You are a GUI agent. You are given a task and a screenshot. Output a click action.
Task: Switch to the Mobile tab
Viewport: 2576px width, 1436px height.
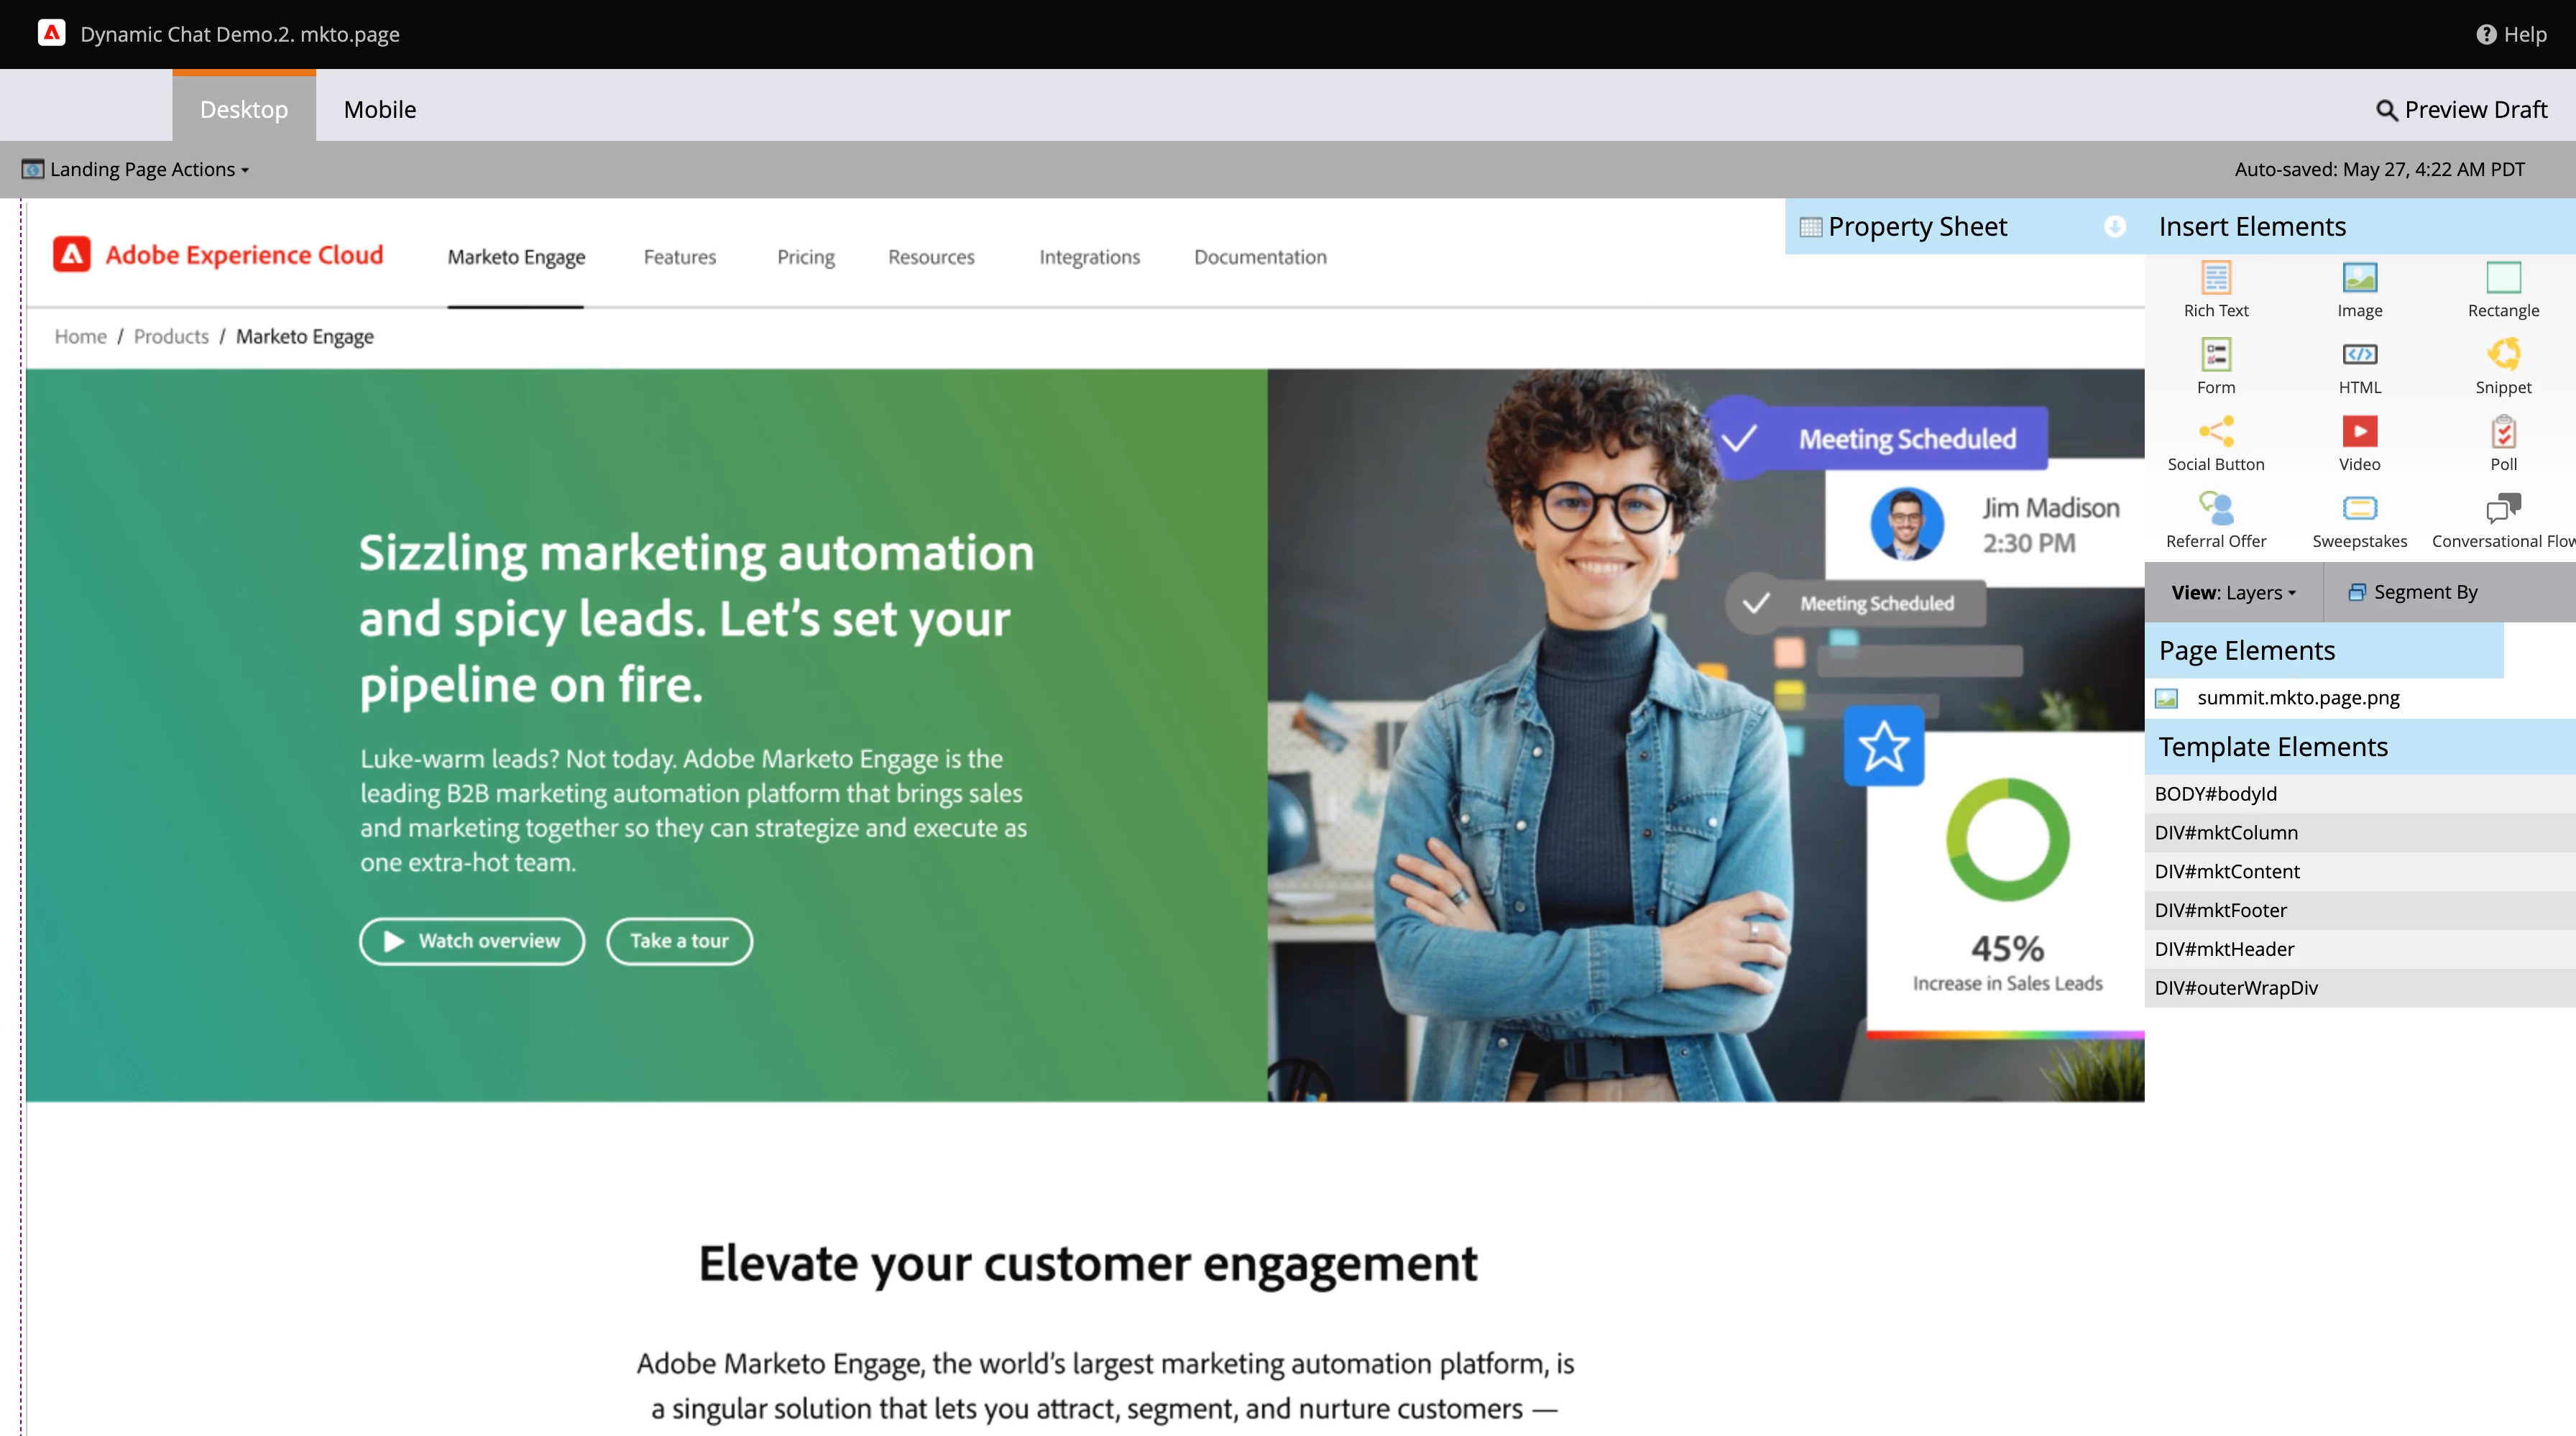point(379,109)
